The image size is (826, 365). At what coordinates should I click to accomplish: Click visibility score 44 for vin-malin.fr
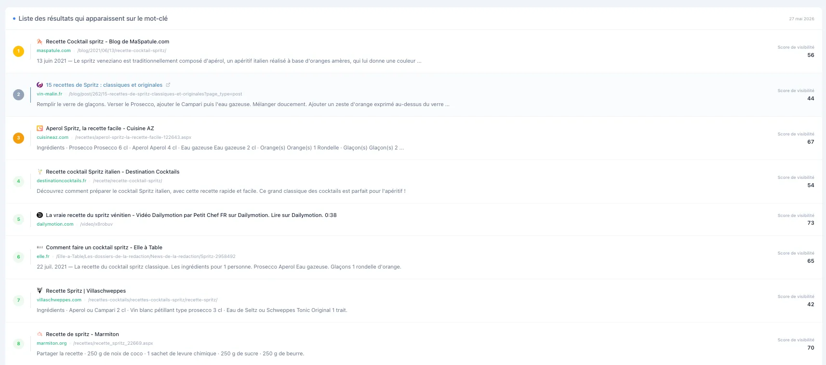click(811, 98)
